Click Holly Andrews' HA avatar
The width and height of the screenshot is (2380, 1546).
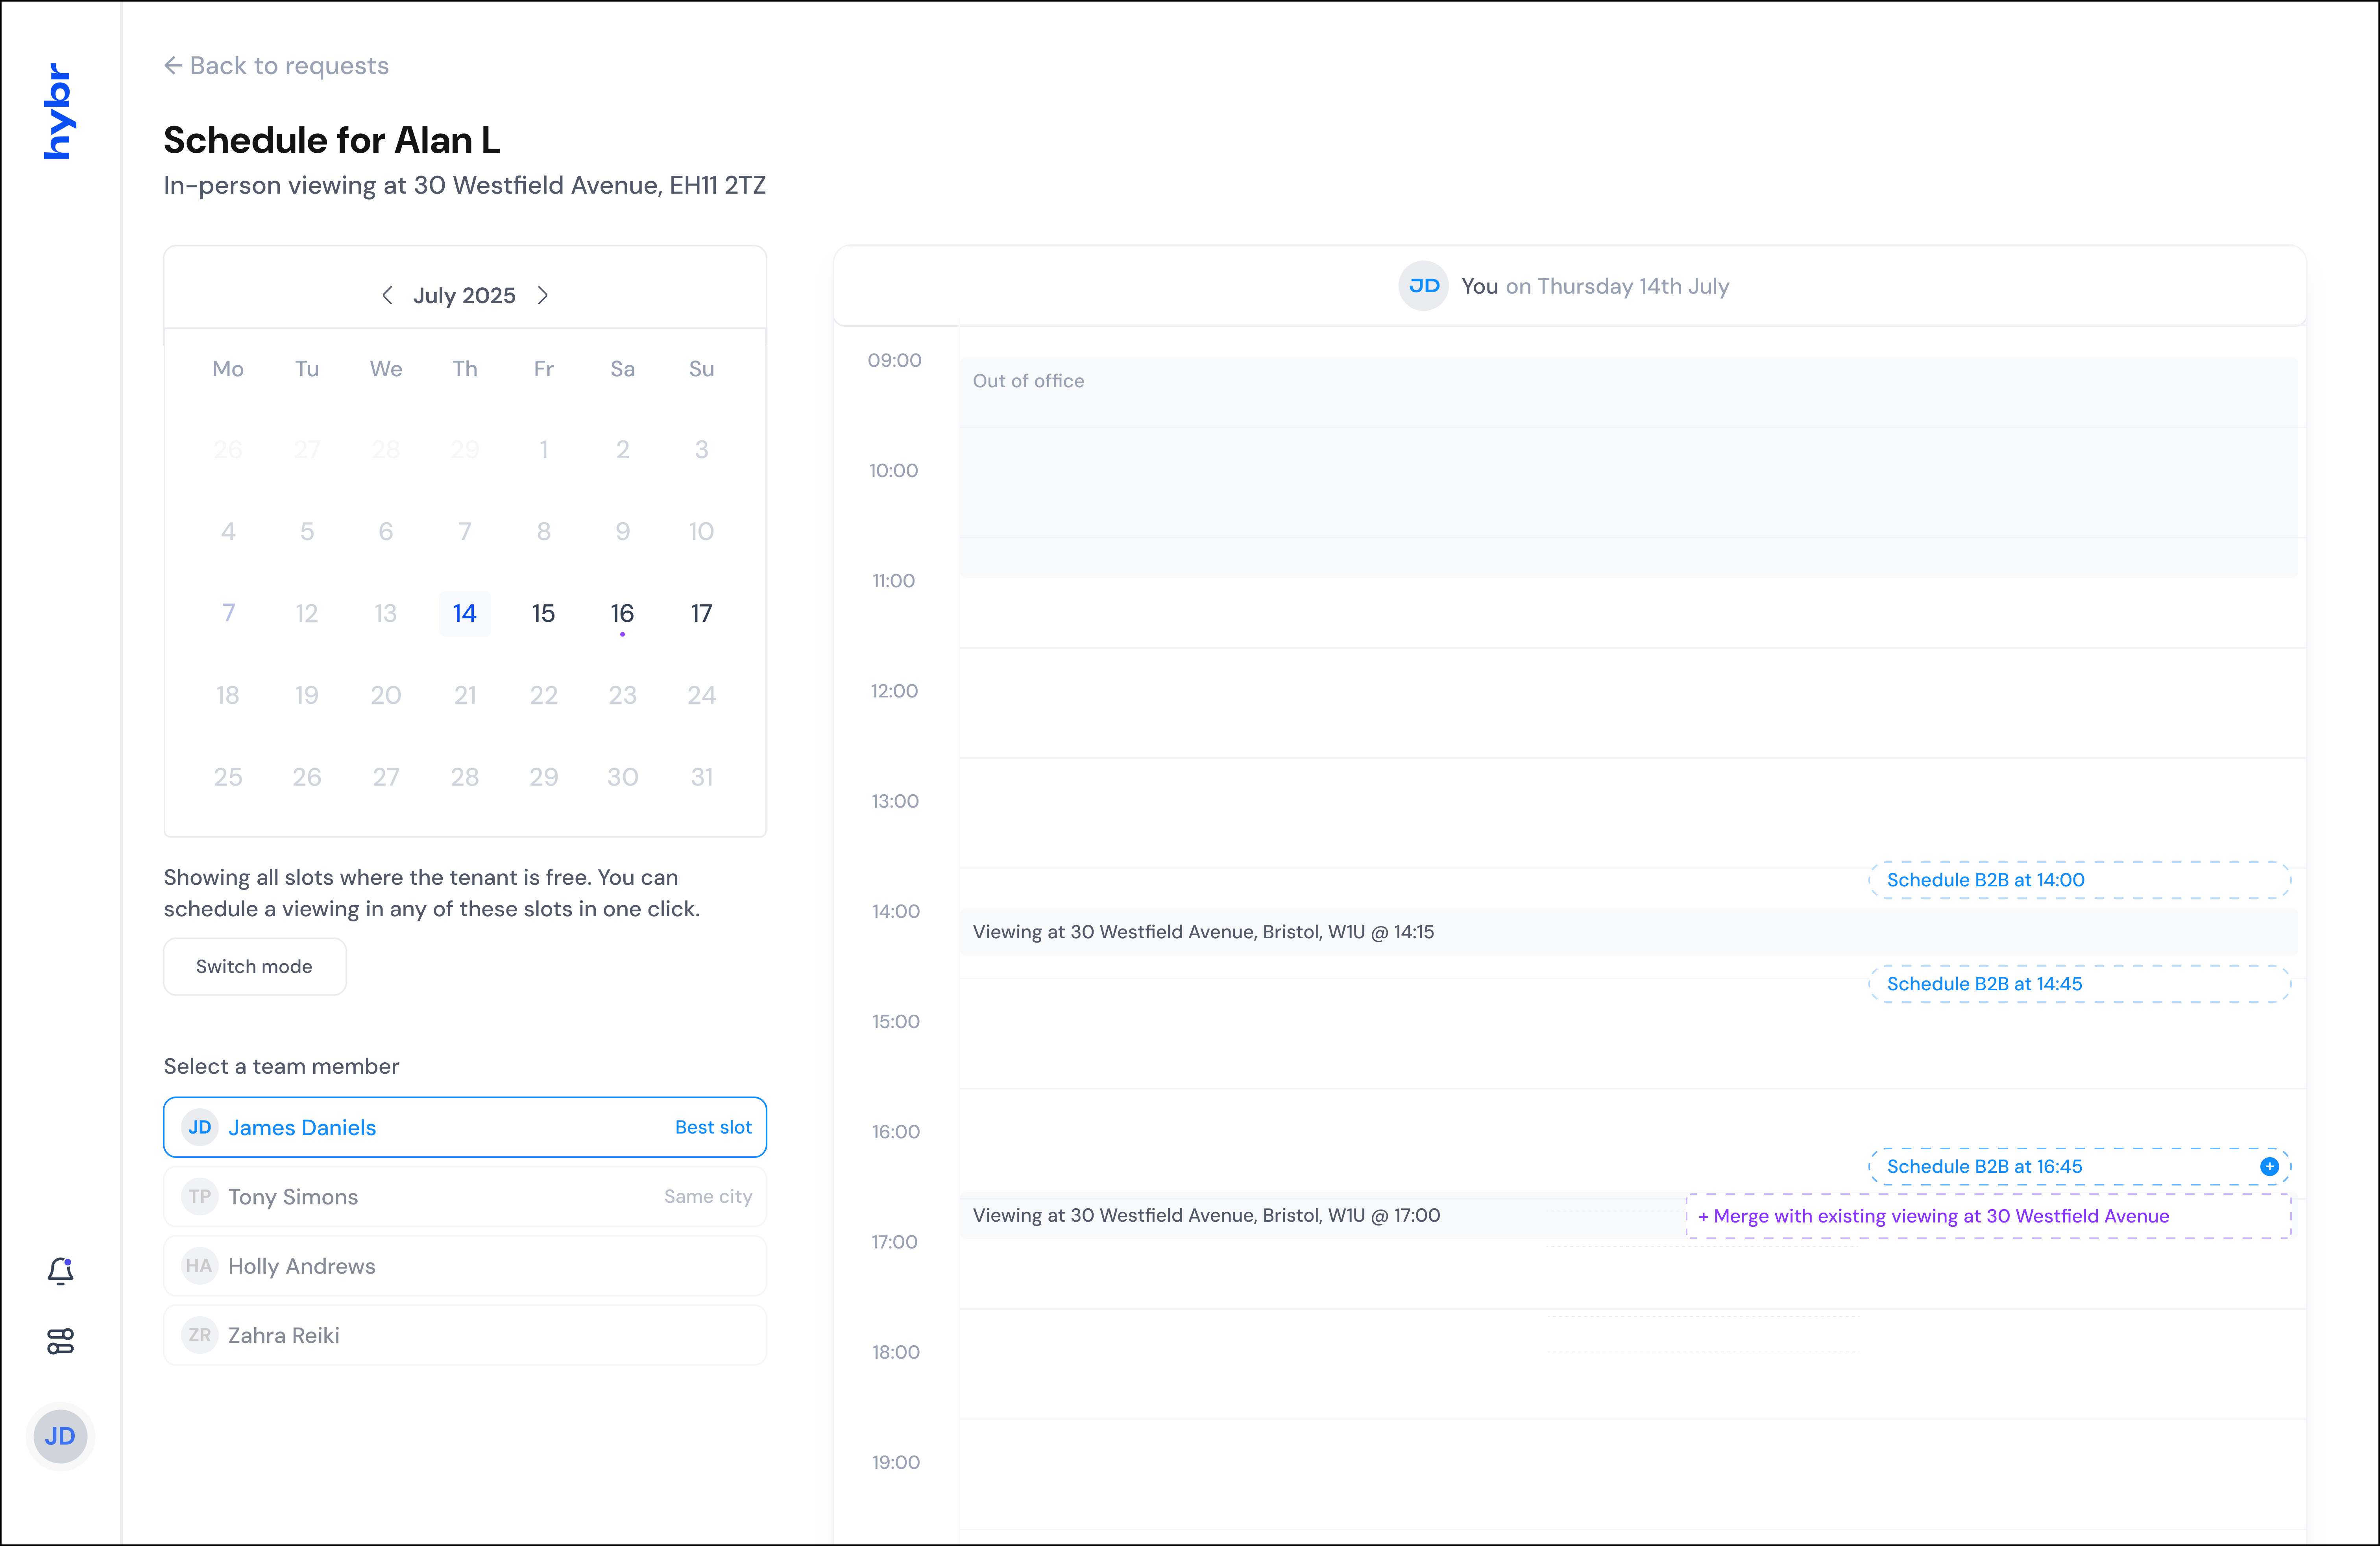(x=200, y=1266)
